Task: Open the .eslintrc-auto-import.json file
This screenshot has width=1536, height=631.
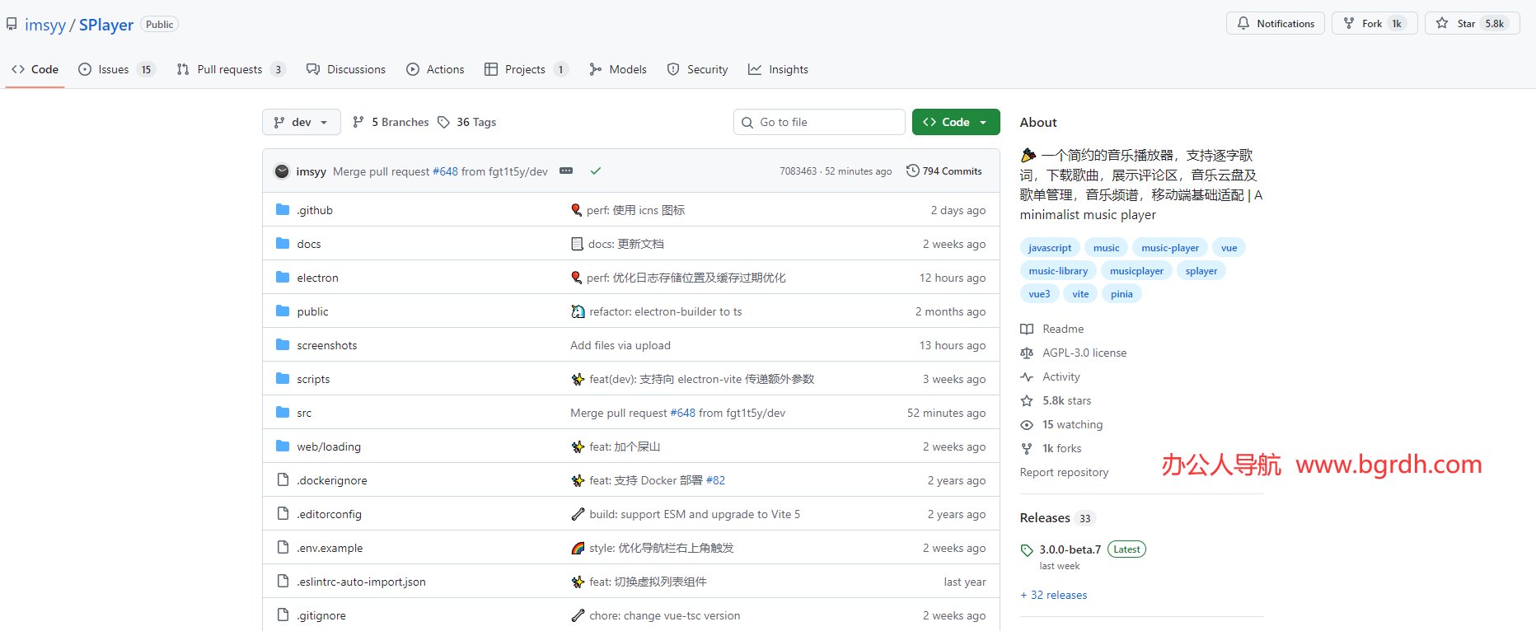Action: tap(361, 582)
